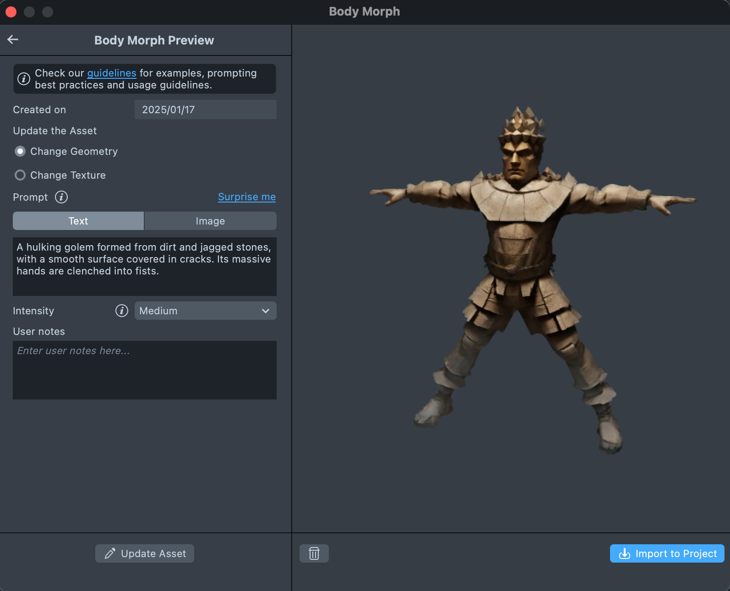The width and height of the screenshot is (730, 591).
Task: Click inside the golem prompt text box
Action: pos(144,266)
